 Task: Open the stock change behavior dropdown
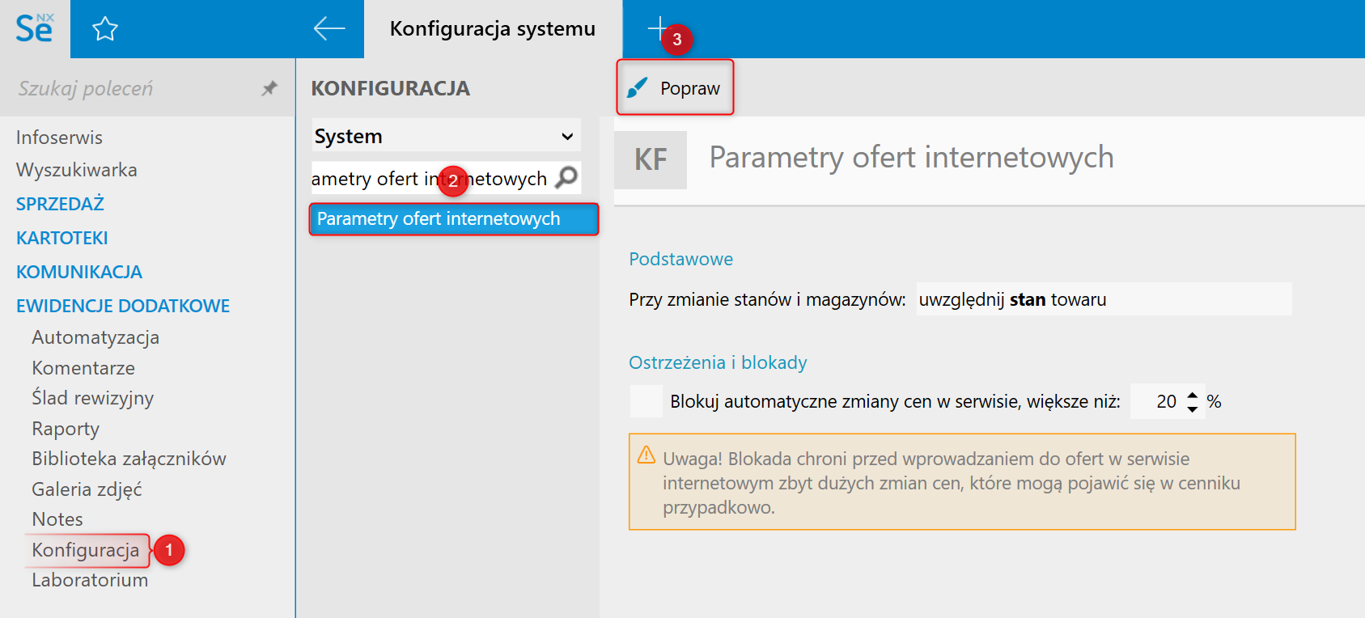pyautogui.click(x=1104, y=299)
